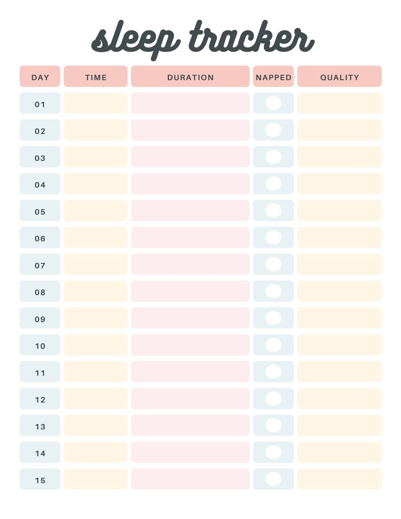Toggle the napped circle for day 15
This screenshot has height=519, width=401.
tap(273, 479)
